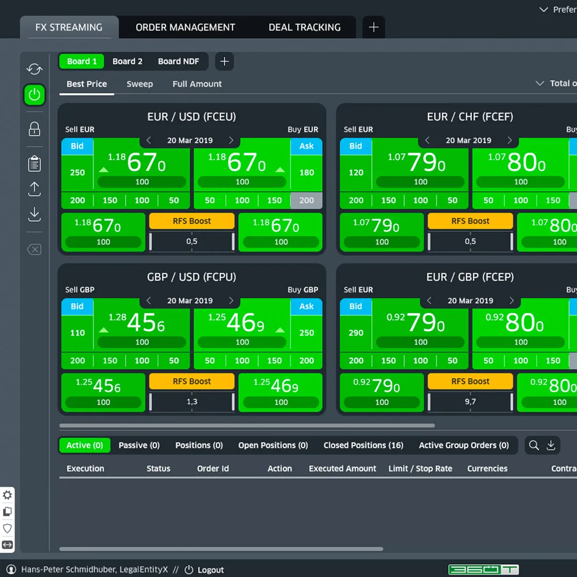Export orders with download icon near search
Image resolution: width=577 pixels, height=577 pixels.
[550, 445]
